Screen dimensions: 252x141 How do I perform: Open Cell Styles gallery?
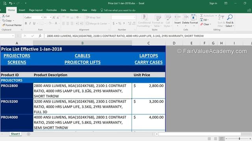(168, 21)
